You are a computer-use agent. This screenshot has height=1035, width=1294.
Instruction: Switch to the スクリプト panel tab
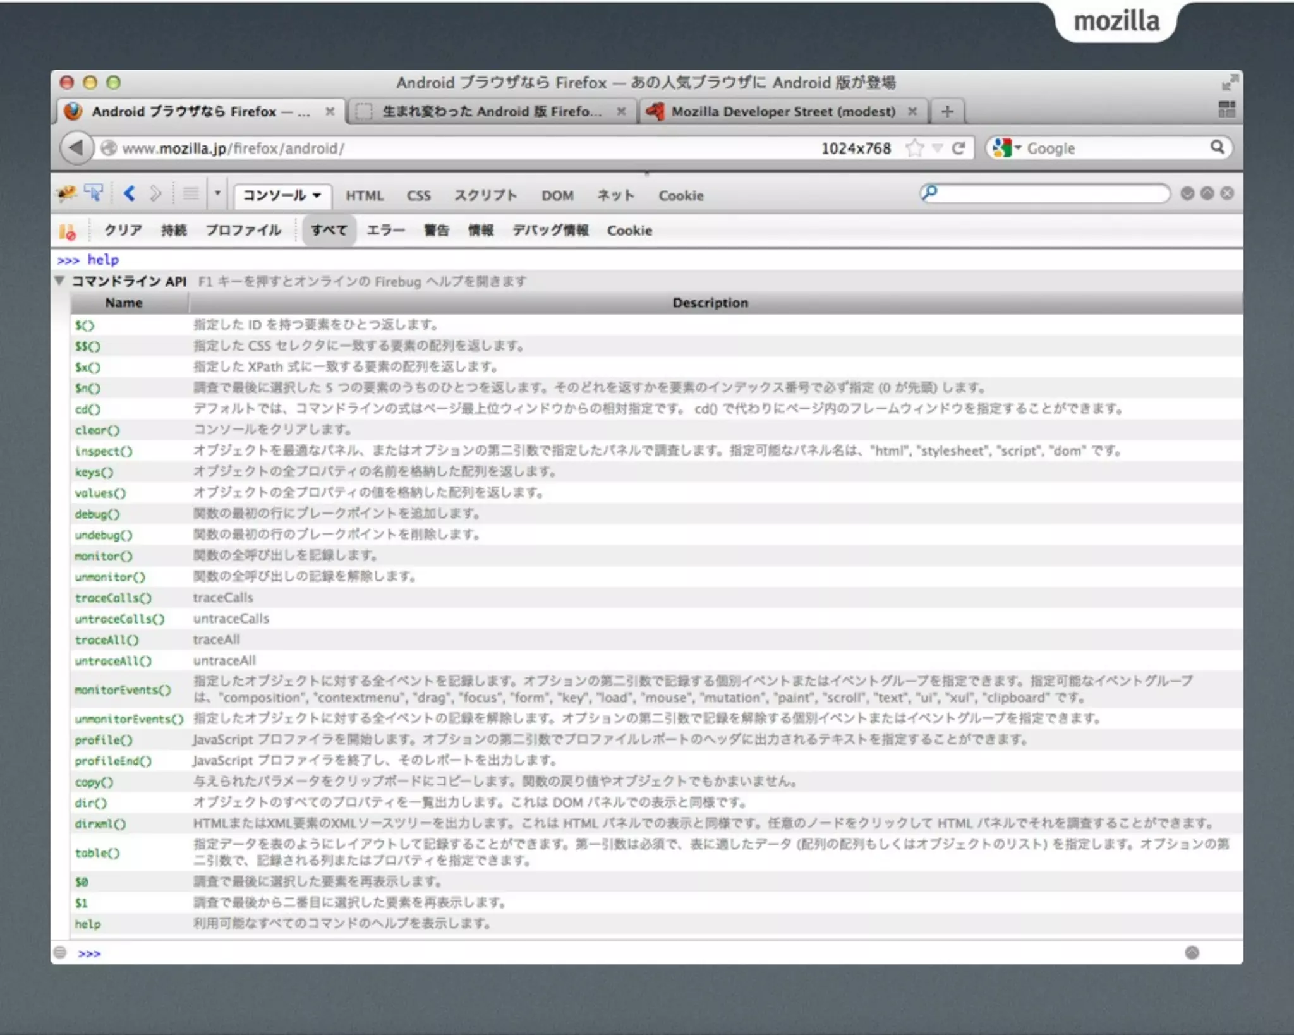pyautogui.click(x=485, y=195)
